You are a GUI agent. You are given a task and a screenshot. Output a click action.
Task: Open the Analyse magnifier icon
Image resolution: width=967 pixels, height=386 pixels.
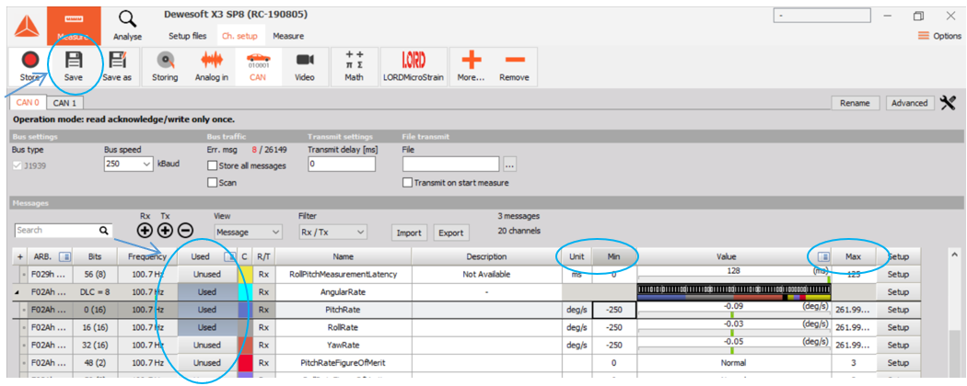[x=127, y=19]
